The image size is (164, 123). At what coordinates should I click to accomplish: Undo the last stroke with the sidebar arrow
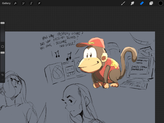[x=2, y=75]
